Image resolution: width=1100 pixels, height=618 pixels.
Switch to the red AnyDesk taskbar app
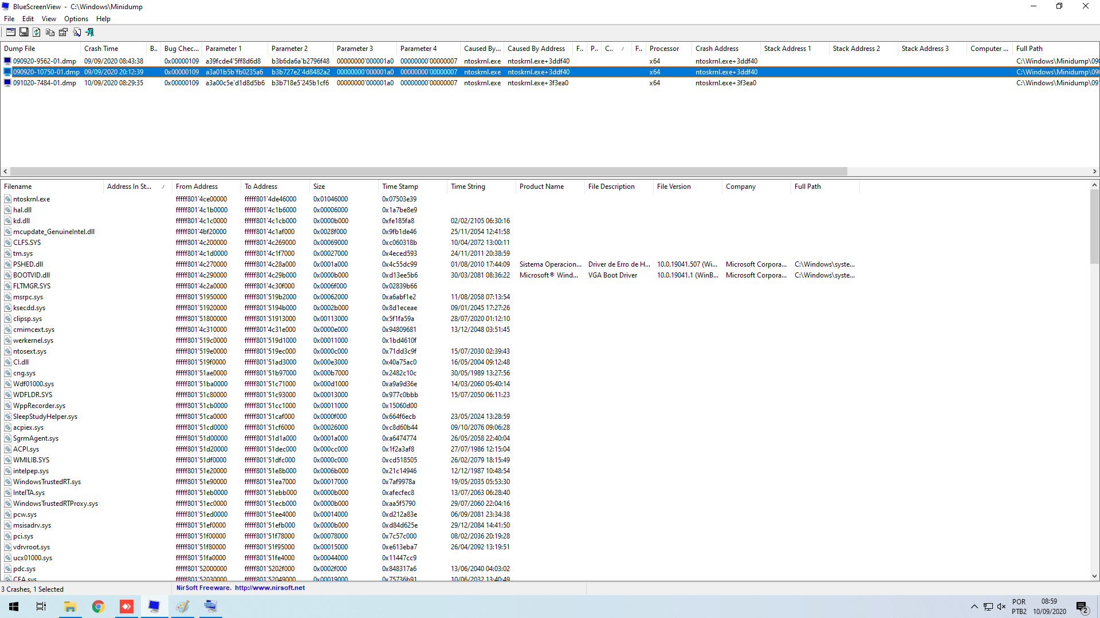point(126,607)
